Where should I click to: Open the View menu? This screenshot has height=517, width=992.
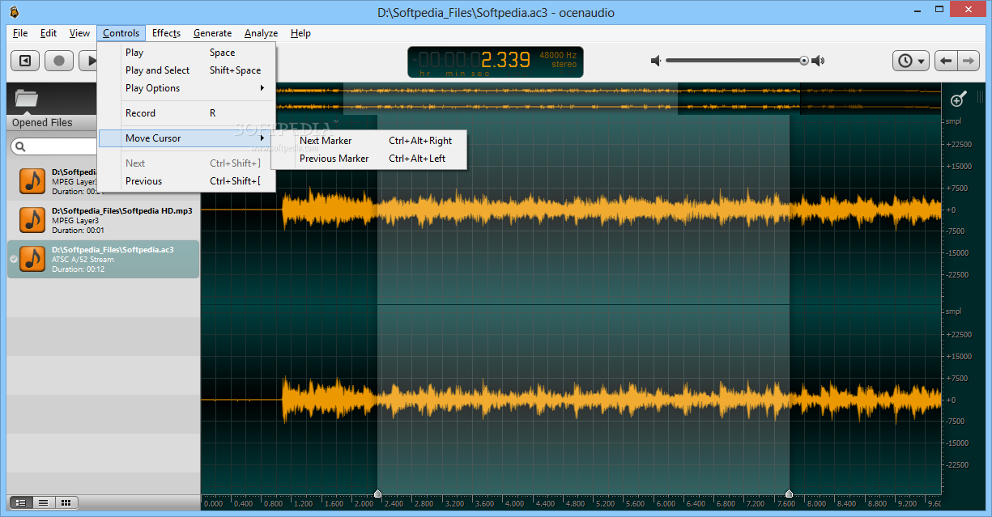79,33
